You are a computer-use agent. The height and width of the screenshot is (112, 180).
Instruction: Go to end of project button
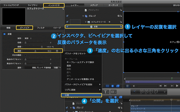pos(165,86)
